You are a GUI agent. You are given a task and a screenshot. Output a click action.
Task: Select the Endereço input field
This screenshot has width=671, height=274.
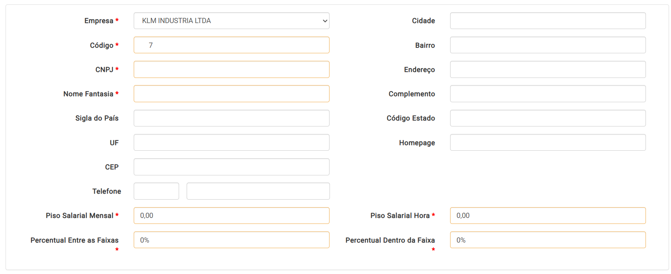[548, 70]
